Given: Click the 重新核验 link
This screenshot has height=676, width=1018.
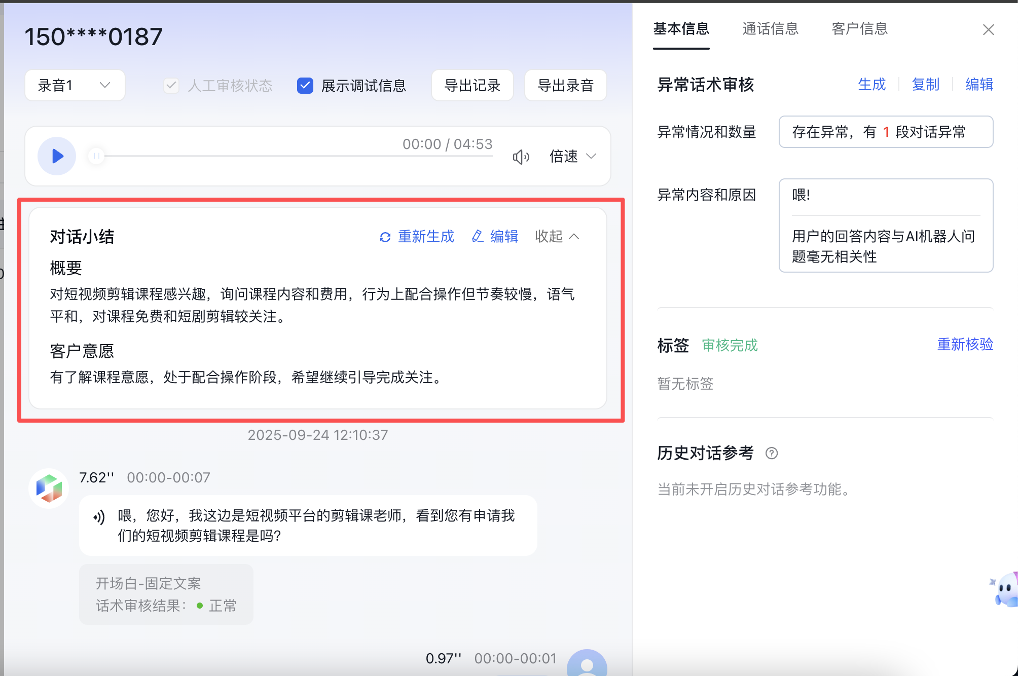Looking at the screenshot, I should click(965, 345).
